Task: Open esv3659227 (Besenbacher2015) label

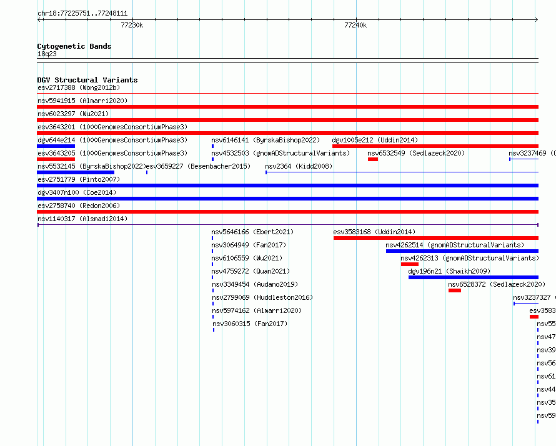Action: (x=198, y=166)
